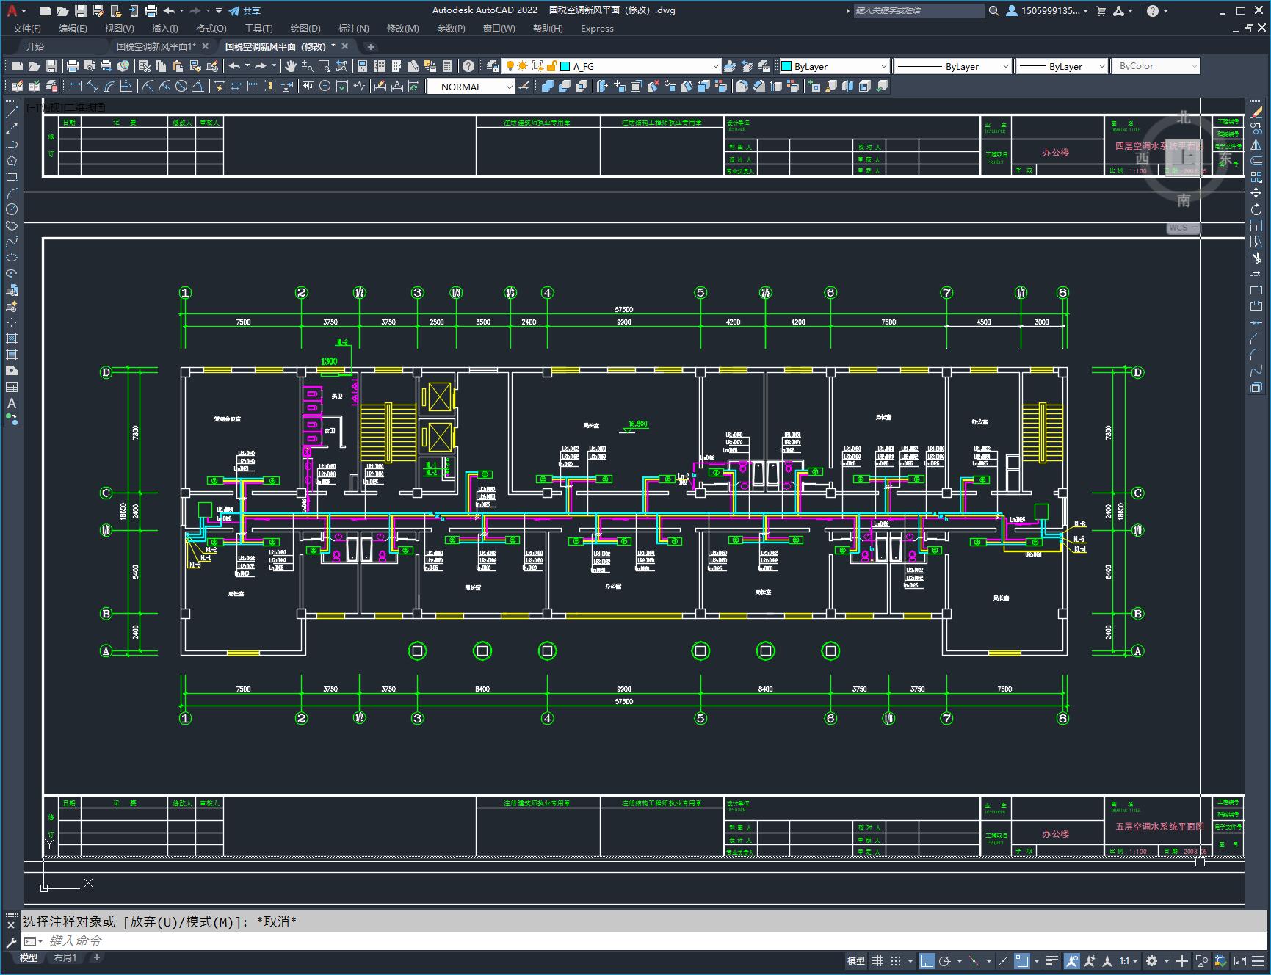The image size is (1271, 975).
Task: Open the 绘图(D) menu
Action: tap(305, 29)
